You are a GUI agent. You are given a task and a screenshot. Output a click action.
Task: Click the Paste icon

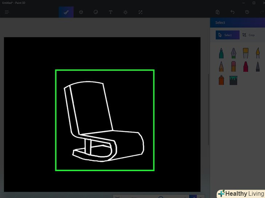click(218, 12)
